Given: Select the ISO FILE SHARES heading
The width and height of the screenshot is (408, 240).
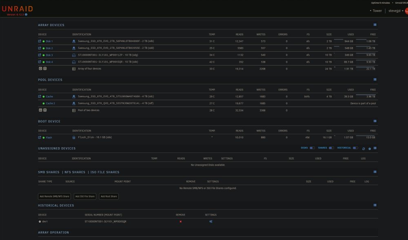Looking at the screenshot, I should click(x=105, y=172).
